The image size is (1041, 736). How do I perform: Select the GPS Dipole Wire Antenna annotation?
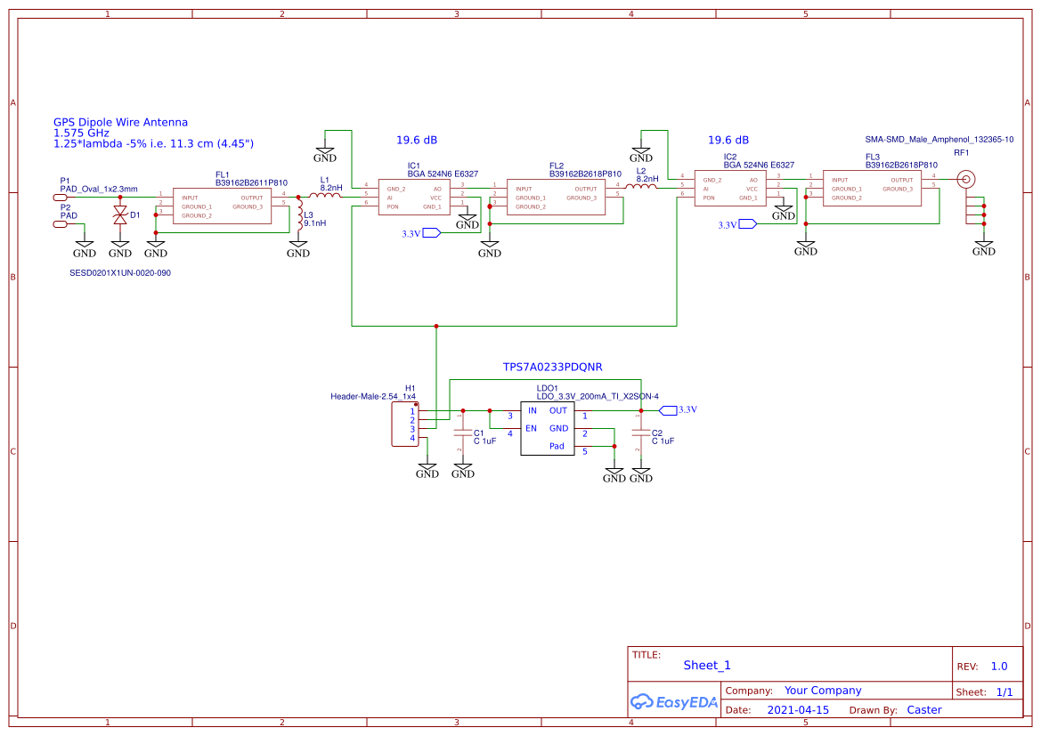point(120,122)
